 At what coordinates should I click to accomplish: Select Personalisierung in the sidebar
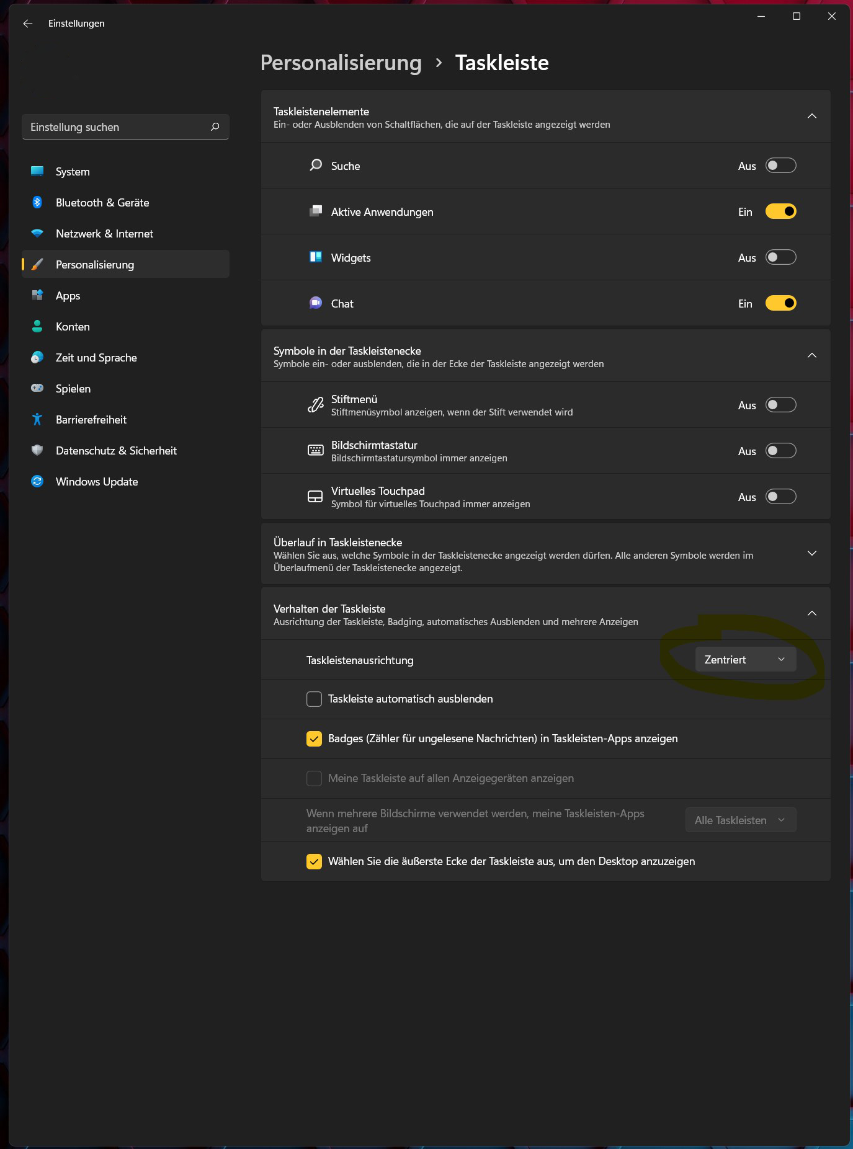(125, 264)
